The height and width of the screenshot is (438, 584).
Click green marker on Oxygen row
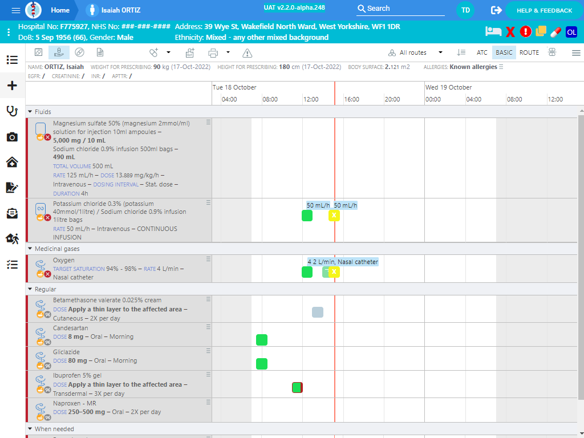click(x=307, y=272)
